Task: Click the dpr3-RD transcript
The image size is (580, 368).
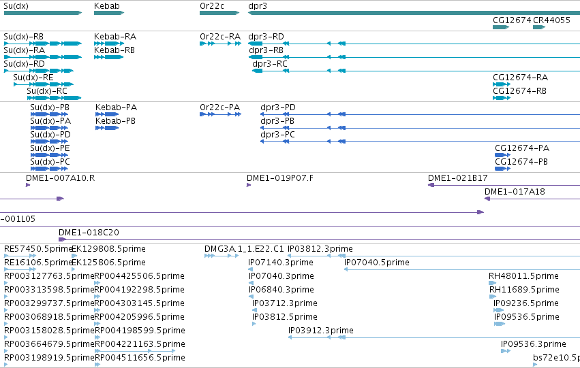Action: (414, 44)
